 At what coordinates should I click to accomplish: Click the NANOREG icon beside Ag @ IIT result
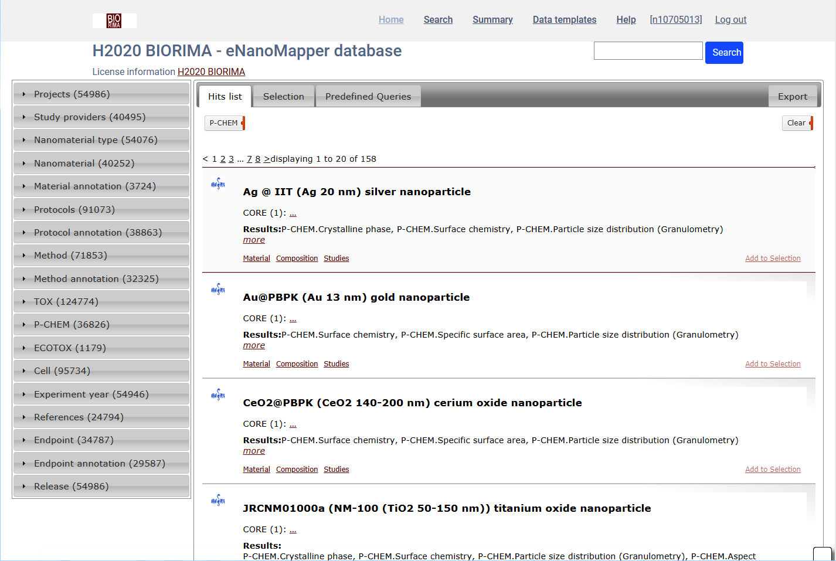pos(218,183)
